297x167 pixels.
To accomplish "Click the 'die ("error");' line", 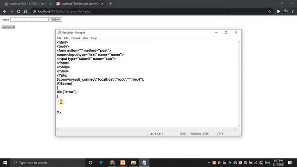I will click(x=67, y=92).
